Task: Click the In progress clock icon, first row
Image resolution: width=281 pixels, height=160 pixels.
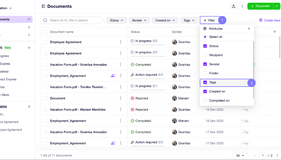Action: point(132,41)
